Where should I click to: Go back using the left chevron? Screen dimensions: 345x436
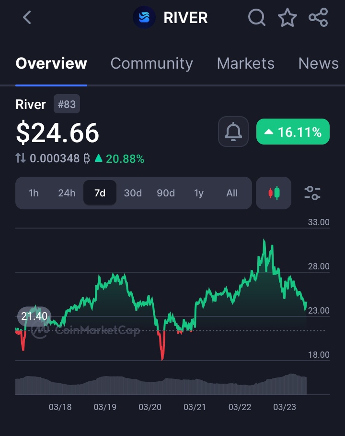[27, 17]
